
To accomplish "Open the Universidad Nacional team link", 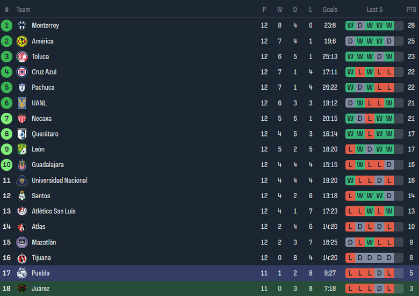I will tap(59, 181).
